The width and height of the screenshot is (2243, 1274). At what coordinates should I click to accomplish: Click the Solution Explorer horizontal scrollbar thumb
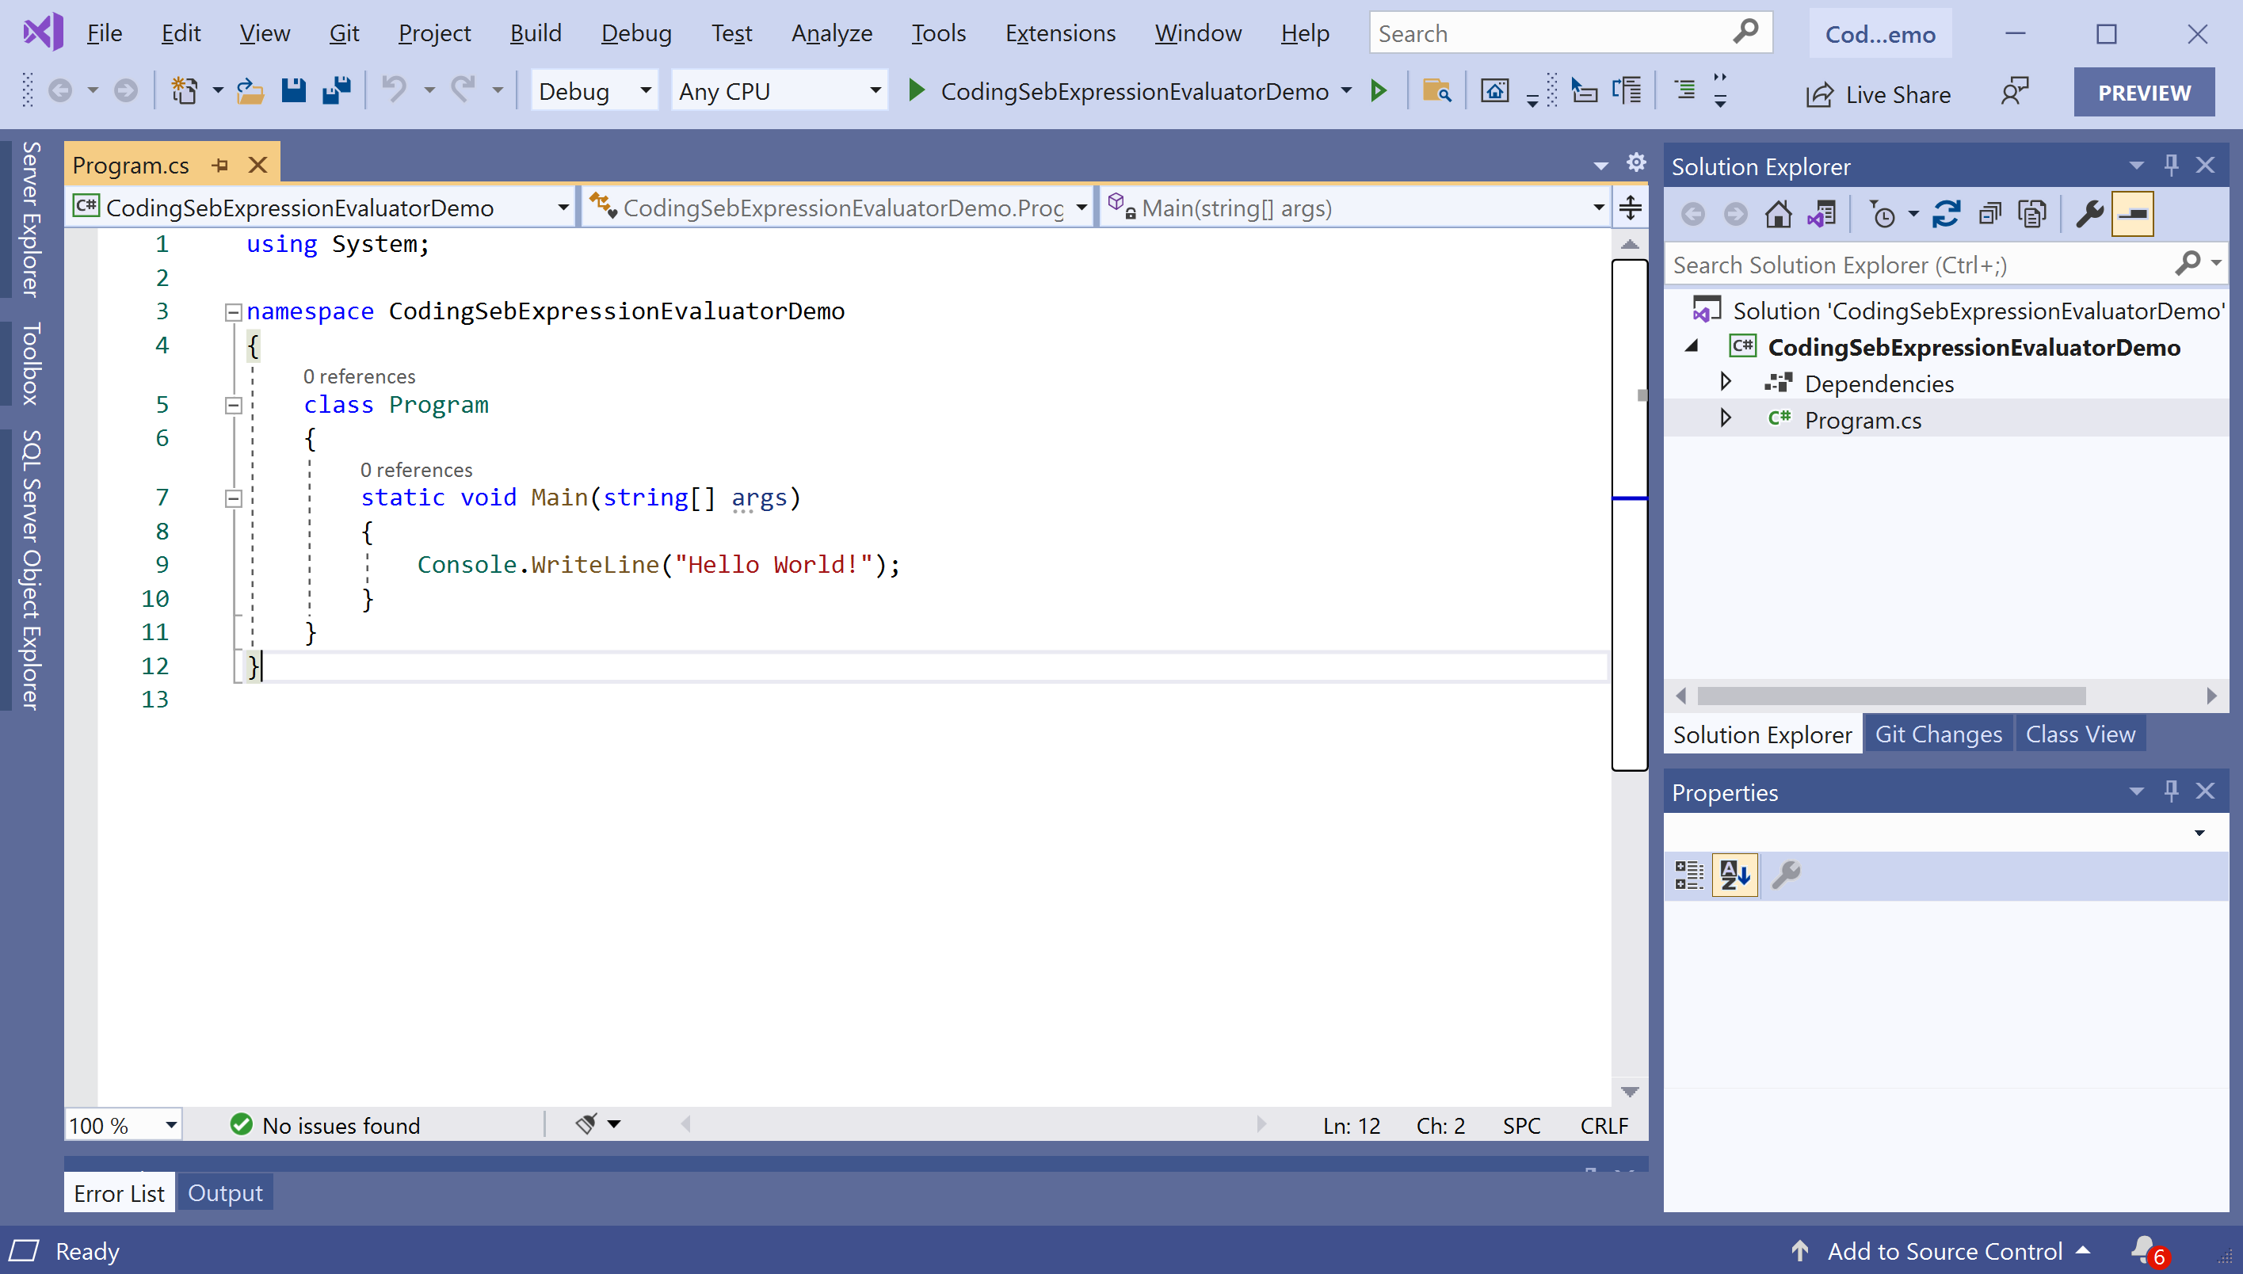coord(1890,696)
